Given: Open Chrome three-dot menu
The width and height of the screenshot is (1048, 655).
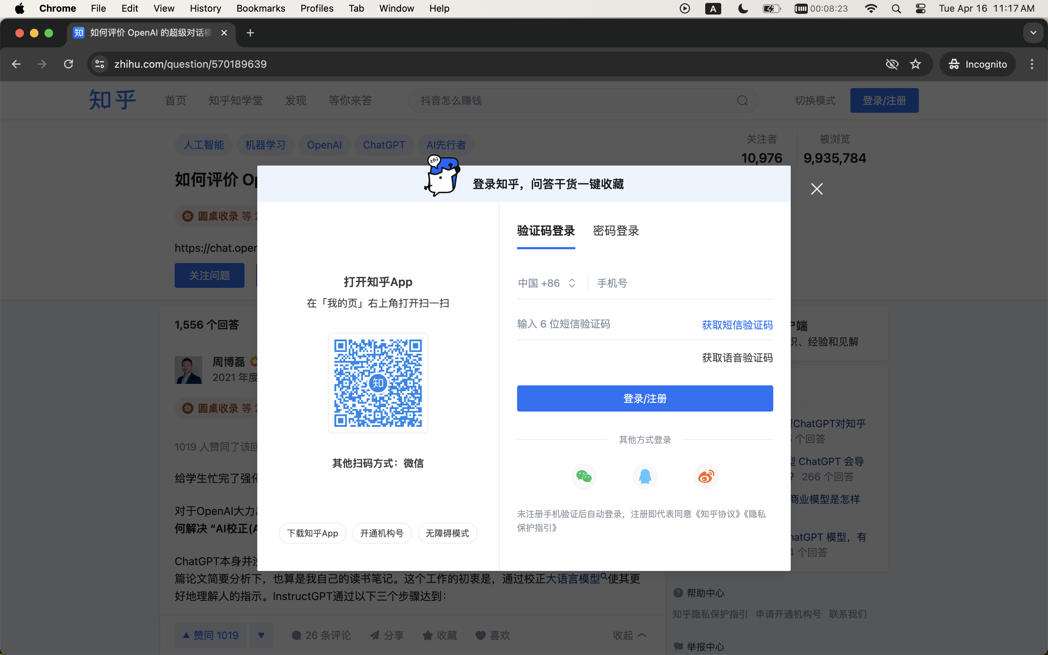Looking at the screenshot, I should click(1032, 64).
